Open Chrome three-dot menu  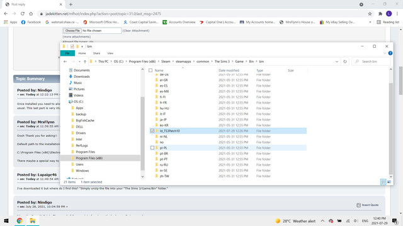397,14
